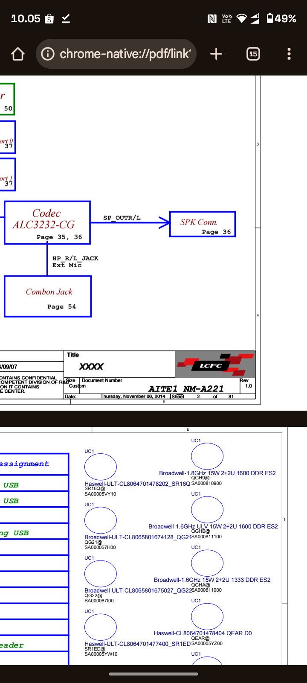
Task: Tap the SPK Conn. Page 36 block
Action: pos(203,225)
